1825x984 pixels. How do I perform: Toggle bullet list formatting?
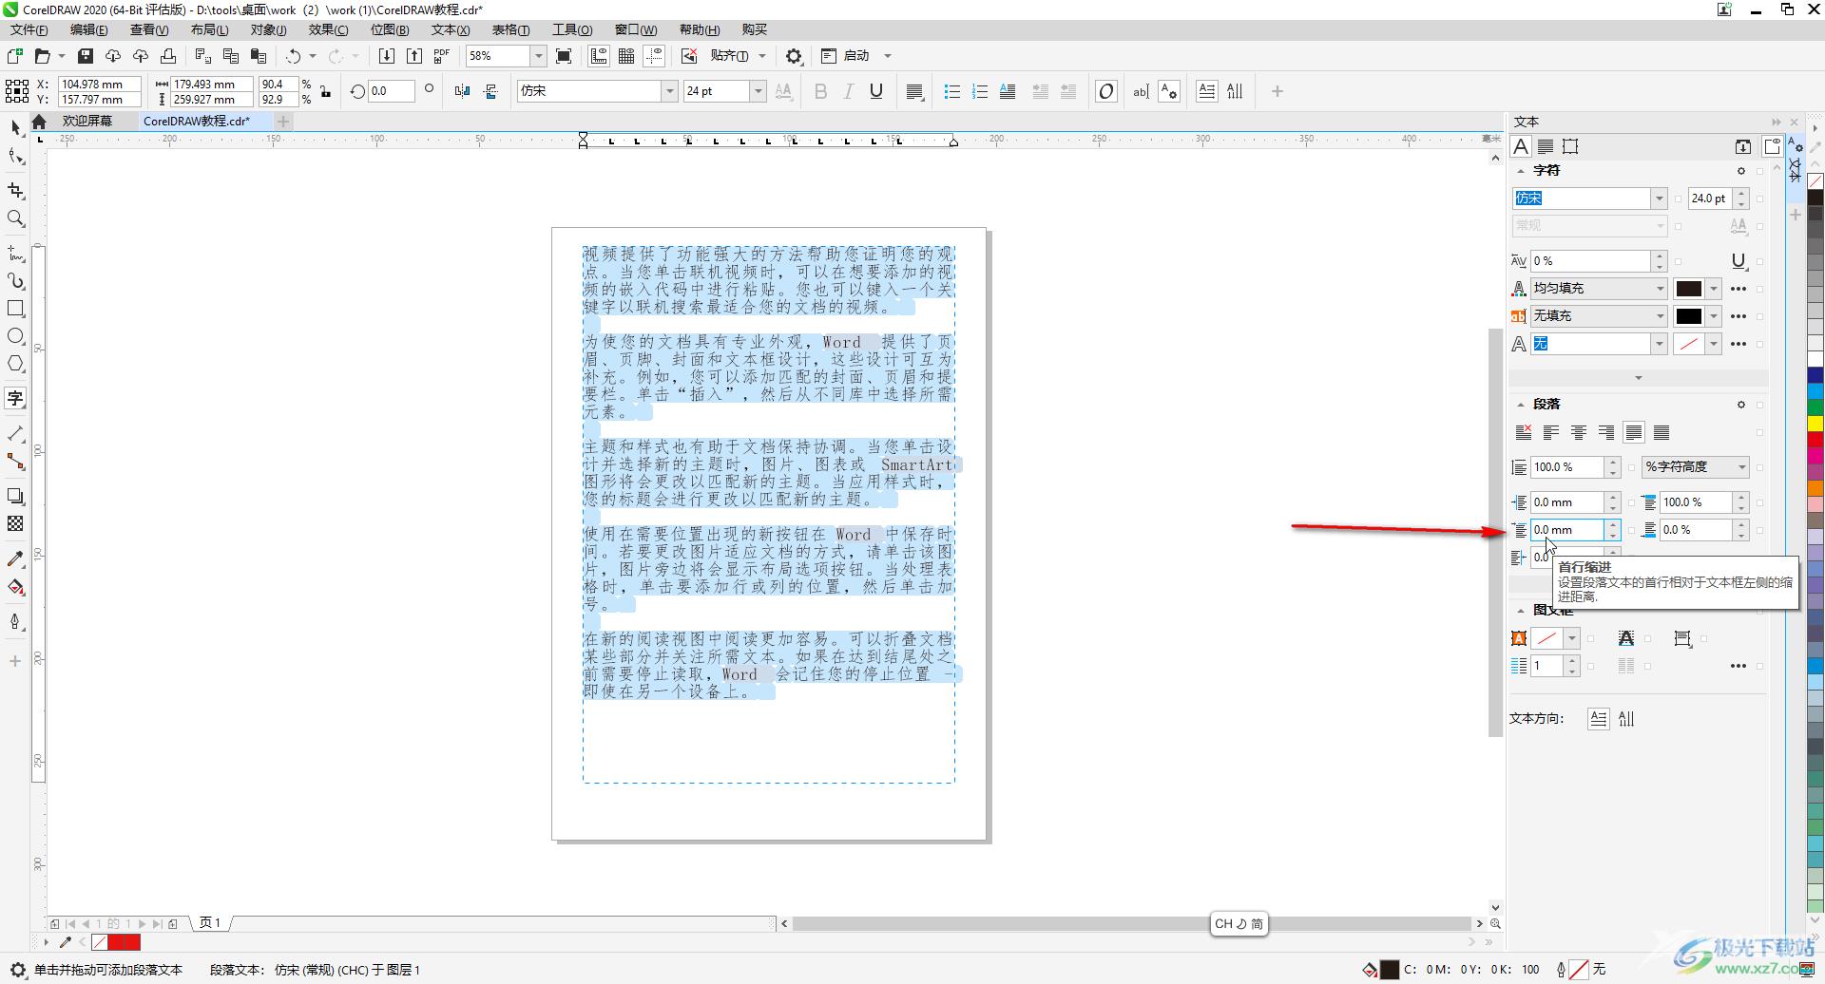(x=951, y=91)
